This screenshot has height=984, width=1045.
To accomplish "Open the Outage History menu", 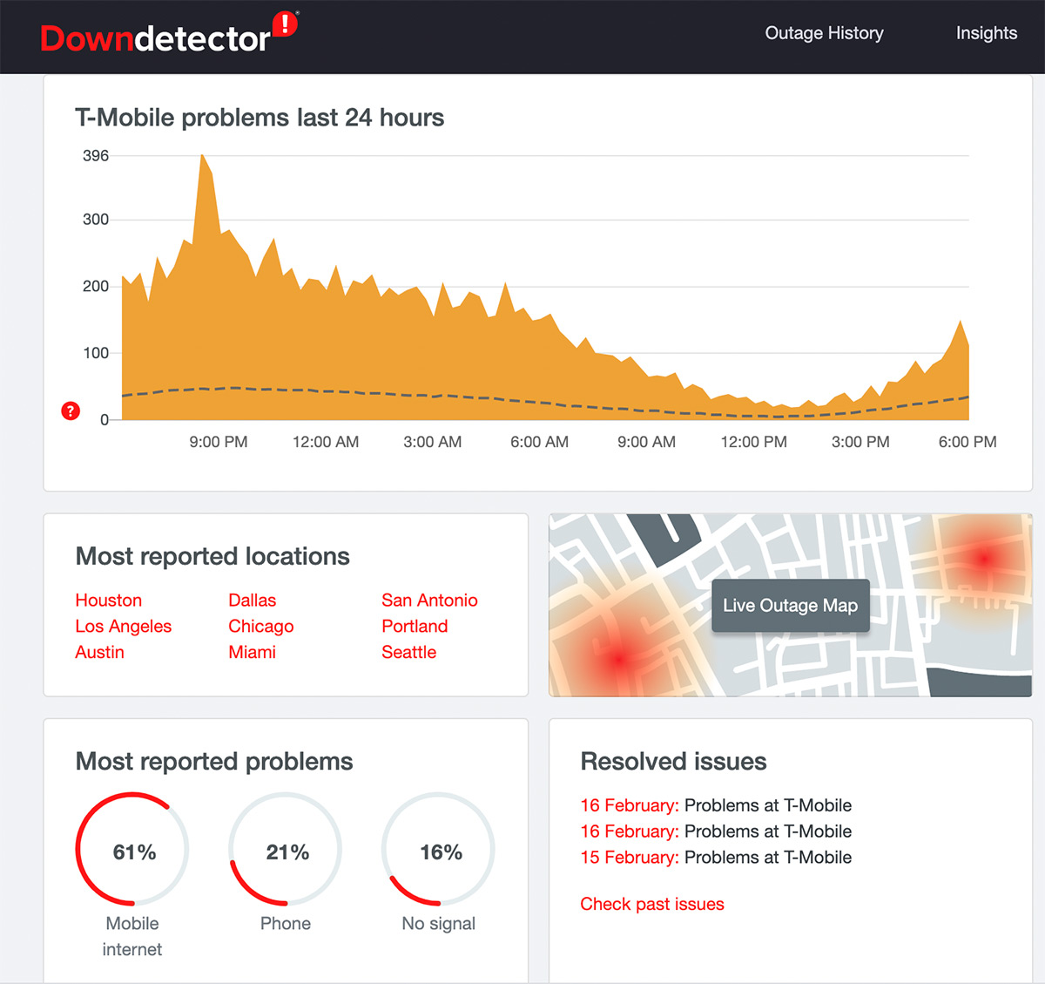I will (x=824, y=33).
